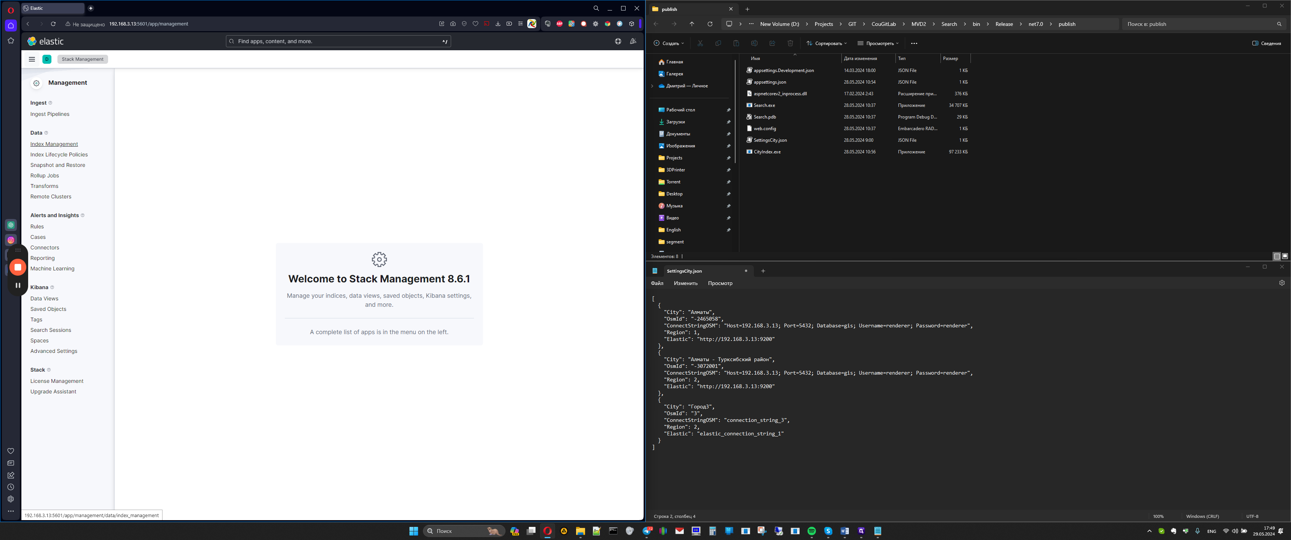The image size is (1291, 540).
Task: Open Notepad settings gear icon
Action: coord(1282,283)
